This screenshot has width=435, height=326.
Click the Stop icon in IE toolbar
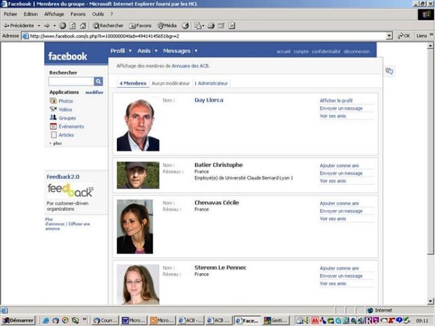point(63,26)
